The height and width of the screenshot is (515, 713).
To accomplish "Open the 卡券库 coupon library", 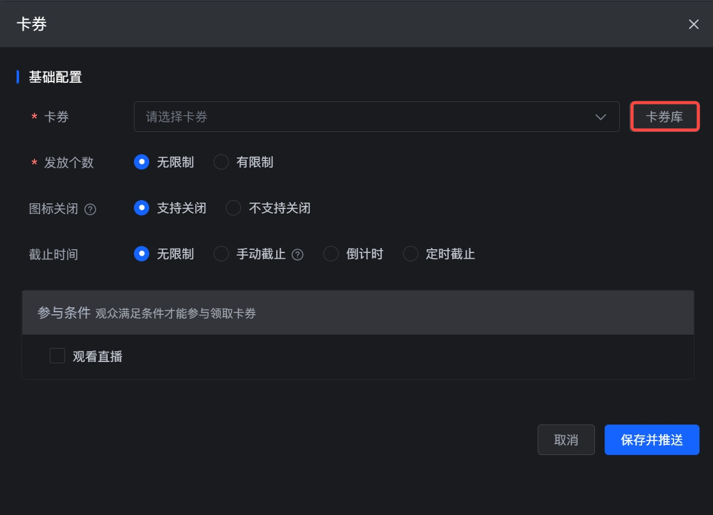I will click(x=665, y=117).
